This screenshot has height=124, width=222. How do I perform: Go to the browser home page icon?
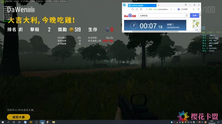[137, 9]
